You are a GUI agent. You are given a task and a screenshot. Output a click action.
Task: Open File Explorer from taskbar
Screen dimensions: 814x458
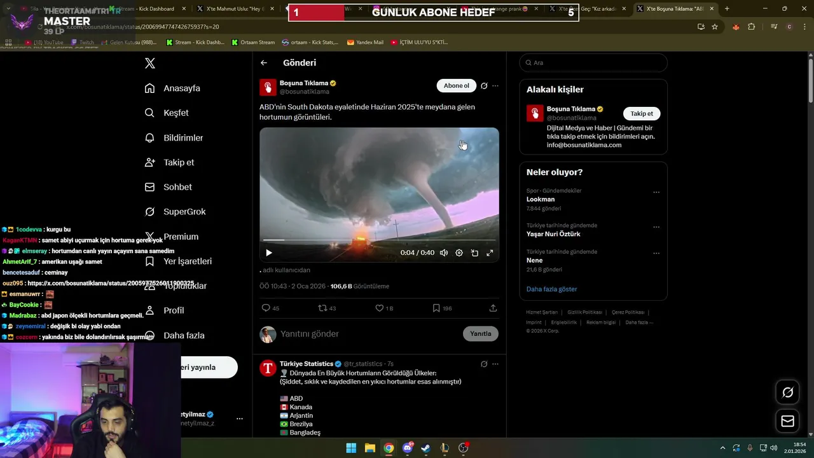coord(370,448)
